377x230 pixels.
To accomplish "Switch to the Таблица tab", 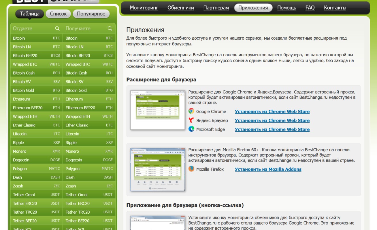I will coord(30,14).
